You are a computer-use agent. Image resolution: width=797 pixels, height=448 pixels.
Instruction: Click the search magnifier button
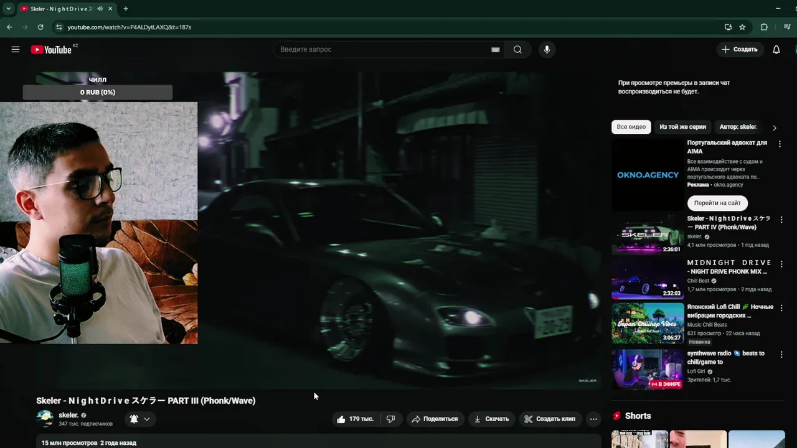coord(517,50)
